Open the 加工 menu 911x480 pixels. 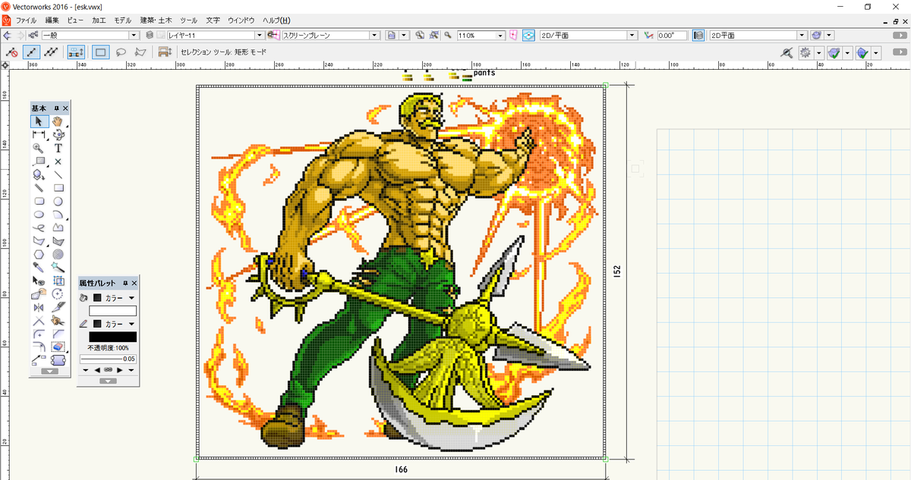point(99,20)
